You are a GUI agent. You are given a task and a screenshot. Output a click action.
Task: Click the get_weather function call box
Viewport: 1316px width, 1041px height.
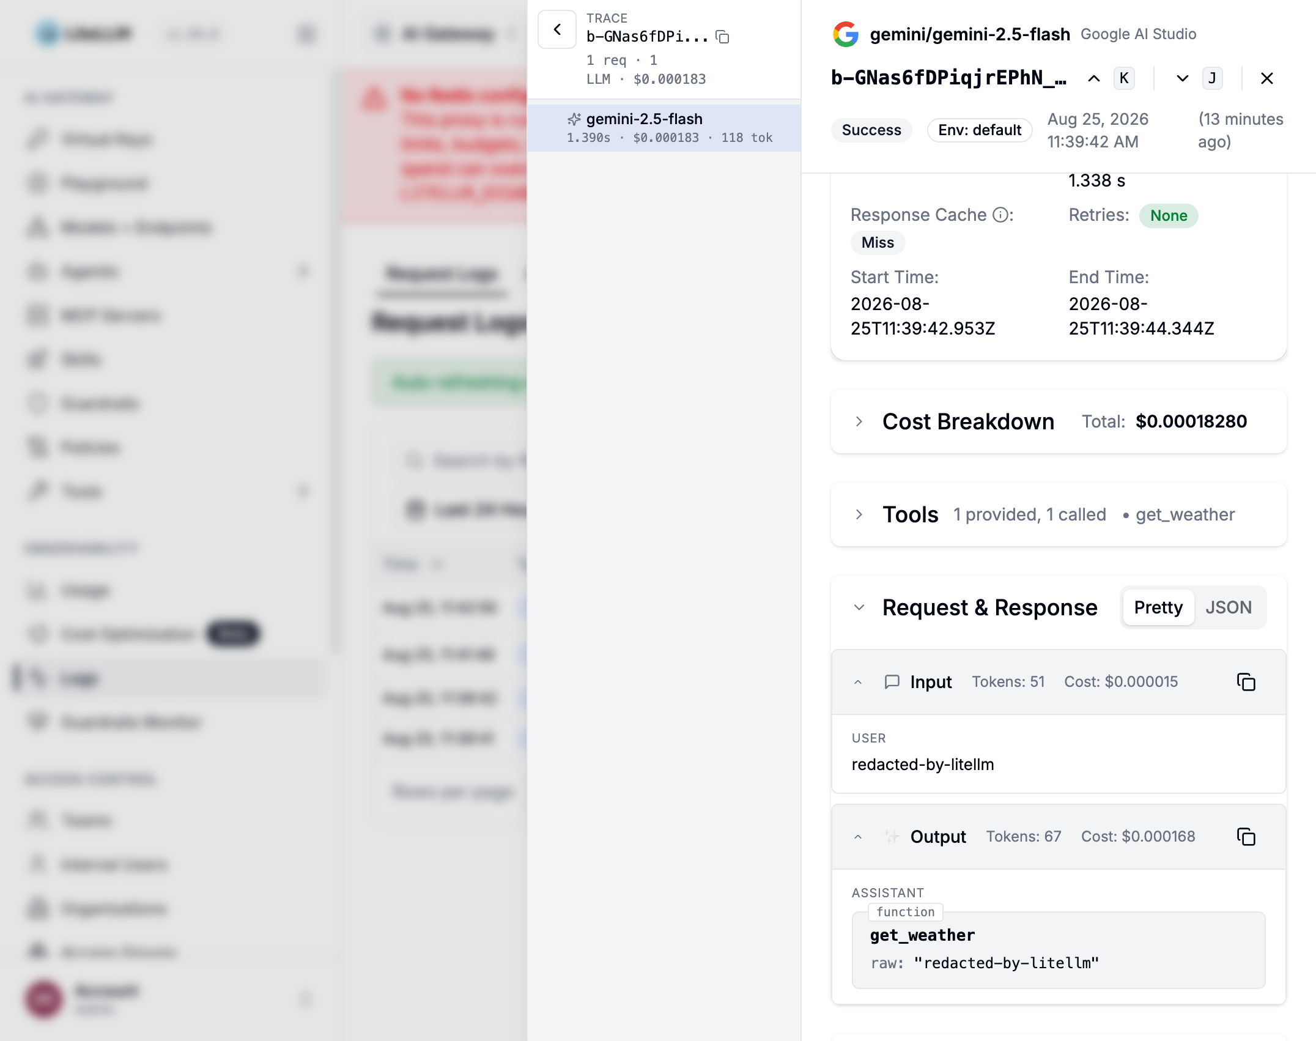click(1059, 949)
